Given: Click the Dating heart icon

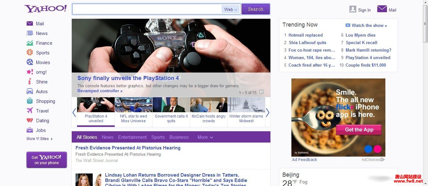Looking at the screenshot, I should click(x=30, y=120).
